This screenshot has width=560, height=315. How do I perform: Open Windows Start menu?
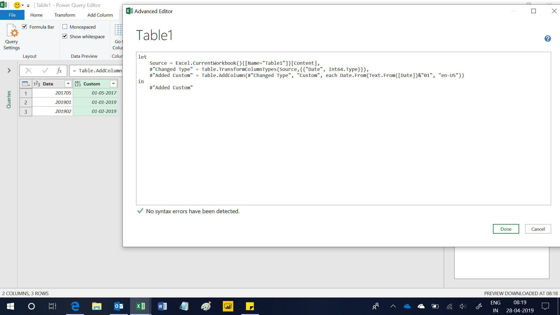pos(10,306)
